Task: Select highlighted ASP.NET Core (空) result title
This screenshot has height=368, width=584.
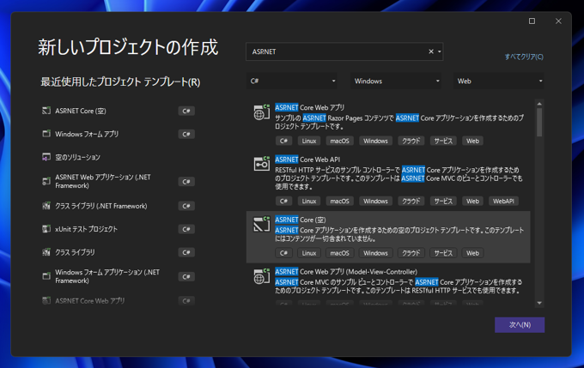Action: click(x=301, y=220)
